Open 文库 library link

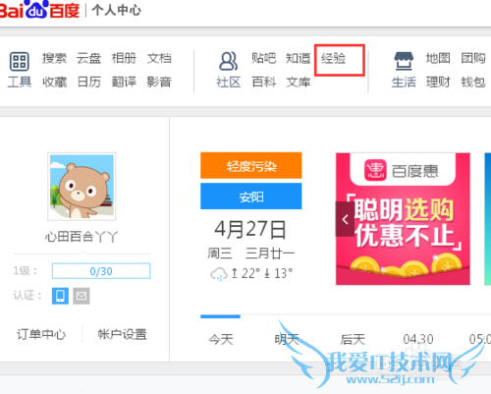[298, 82]
